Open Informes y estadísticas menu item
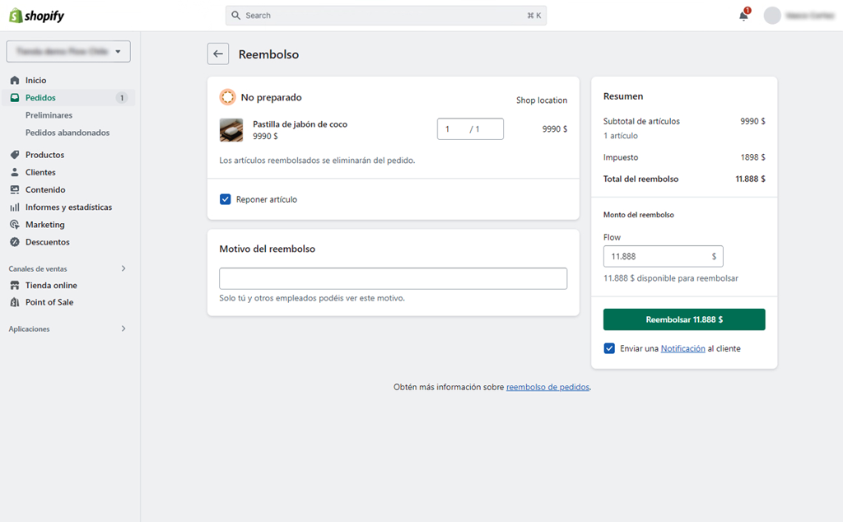The image size is (843, 522). [68, 207]
